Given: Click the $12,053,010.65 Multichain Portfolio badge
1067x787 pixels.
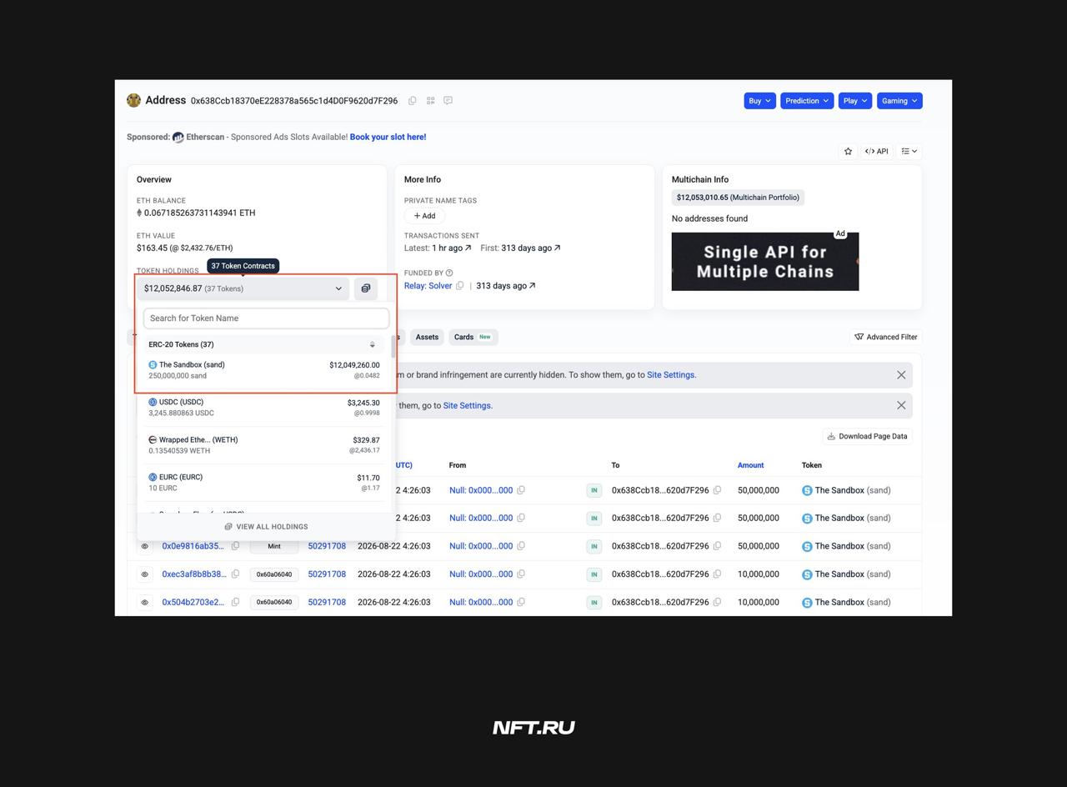Looking at the screenshot, I should click(x=738, y=198).
